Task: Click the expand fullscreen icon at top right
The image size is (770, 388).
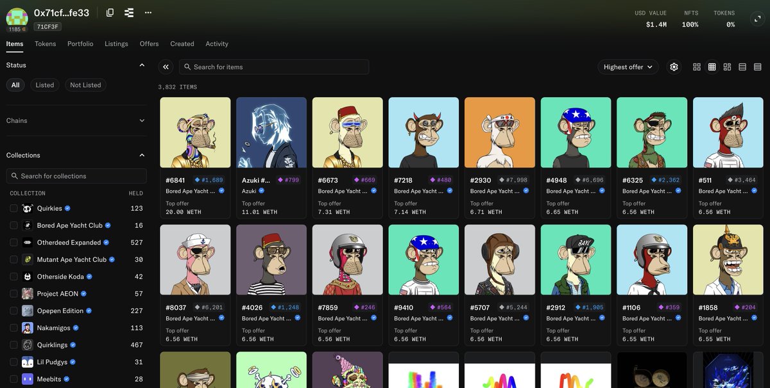Action: click(757, 19)
